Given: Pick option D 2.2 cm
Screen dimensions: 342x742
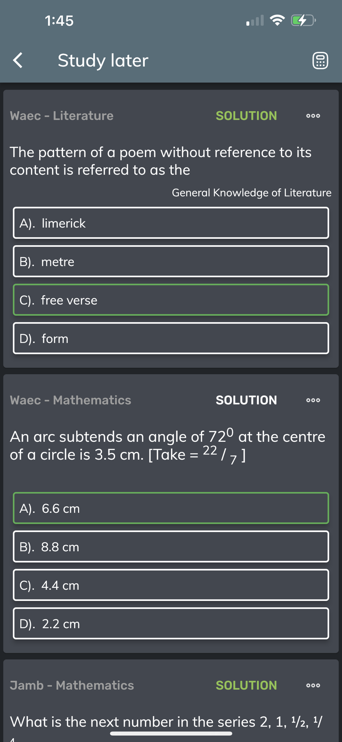Looking at the screenshot, I should [x=171, y=624].
